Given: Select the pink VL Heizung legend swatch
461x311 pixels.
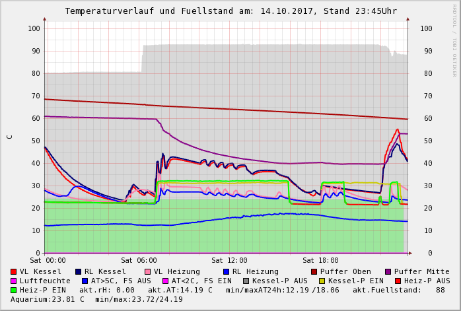Looking at the screenshot, I should click(148, 271).
